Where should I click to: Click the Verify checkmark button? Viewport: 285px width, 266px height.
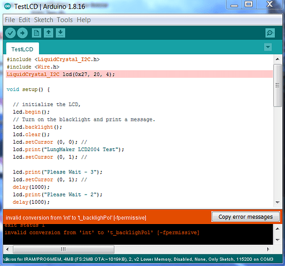pyautogui.click(x=10, y=33)
